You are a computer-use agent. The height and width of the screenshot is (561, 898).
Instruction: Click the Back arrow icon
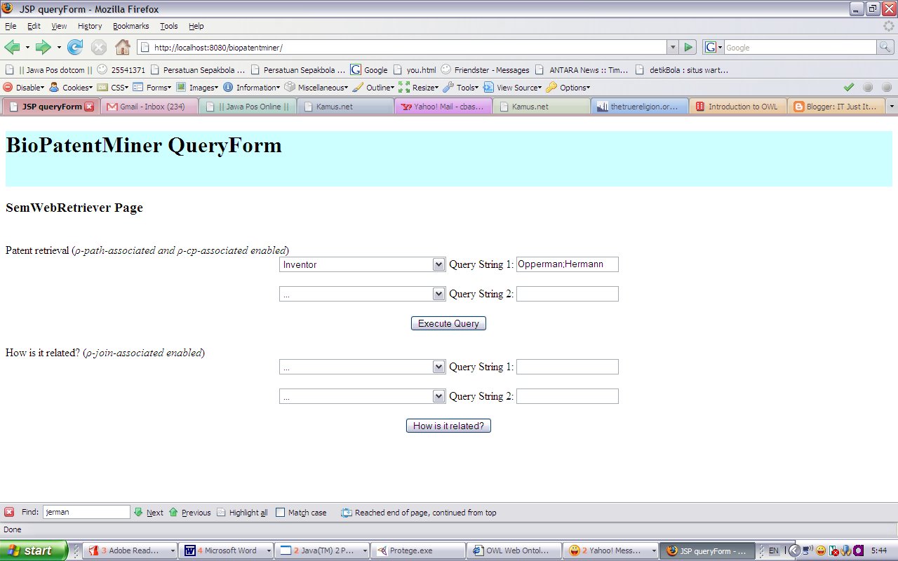(12, 47)
